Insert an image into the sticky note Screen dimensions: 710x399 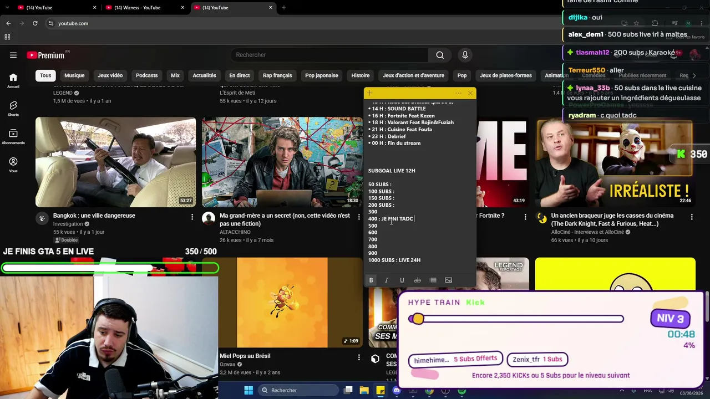coord(448,280)
